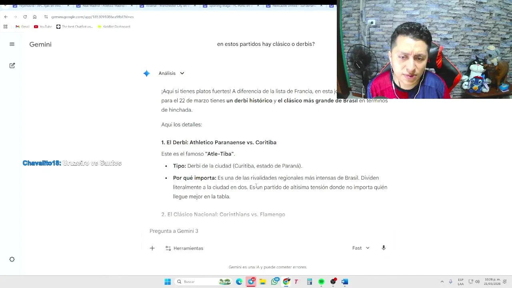Open the tab search chevron at top left
Image resolution: width=512 pixels, height=288 pixels.
click(5, 6)
